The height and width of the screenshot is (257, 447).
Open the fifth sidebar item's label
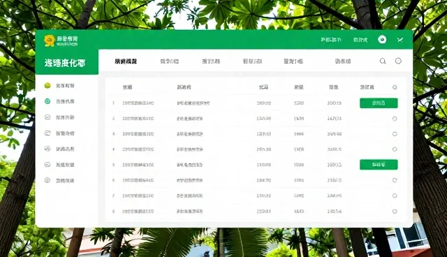pyautogui.click(x=65, y=149)
